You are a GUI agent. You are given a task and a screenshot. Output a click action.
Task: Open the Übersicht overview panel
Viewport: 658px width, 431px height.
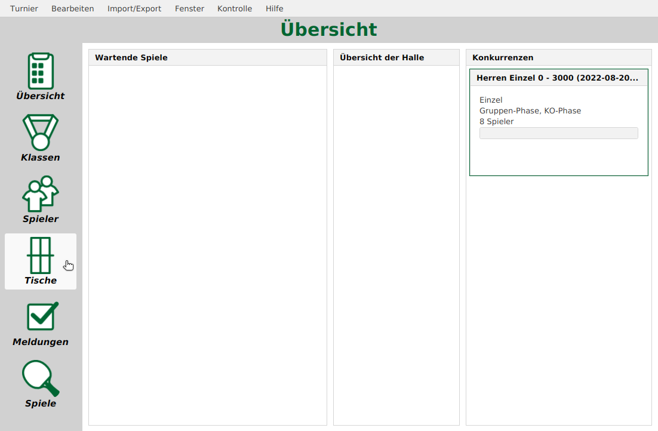[40, 76]
